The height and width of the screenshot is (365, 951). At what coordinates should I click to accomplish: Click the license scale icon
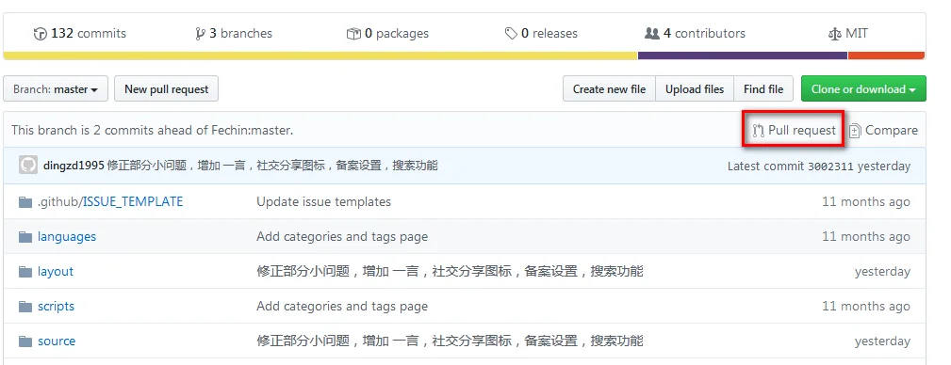835,34
